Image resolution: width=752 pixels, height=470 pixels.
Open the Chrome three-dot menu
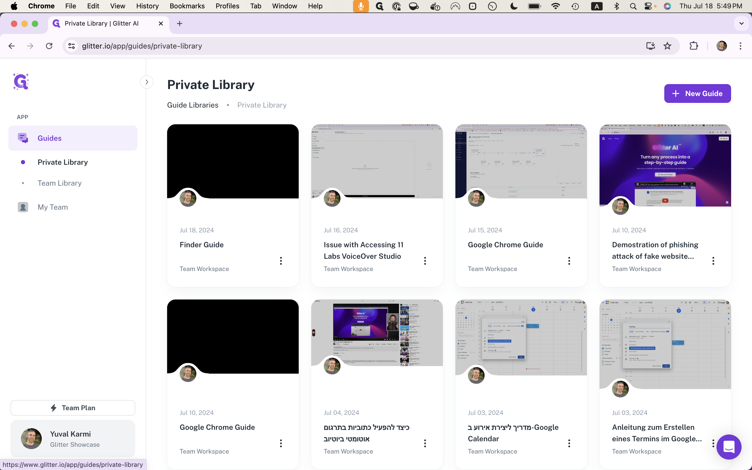click(741, 46)
